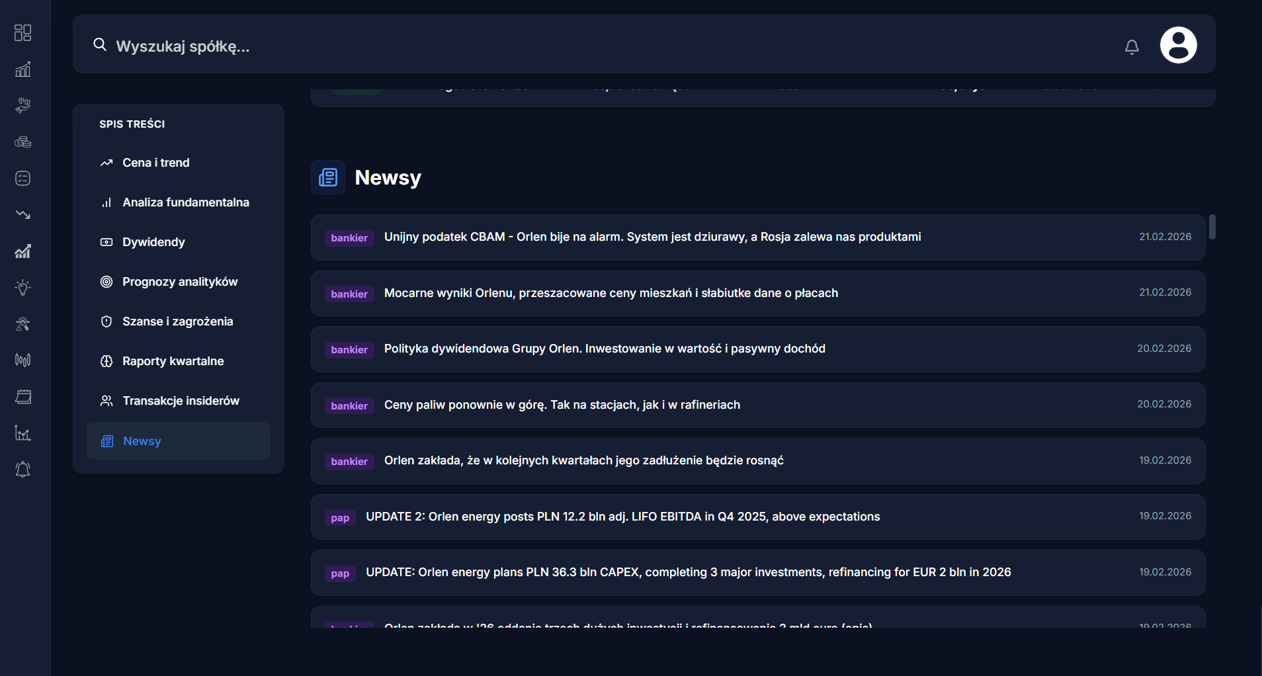Image resolution: width=1262 pixels, height=676 pixels.
Task: Go to Cena i trend section
Action: [156, 163]
